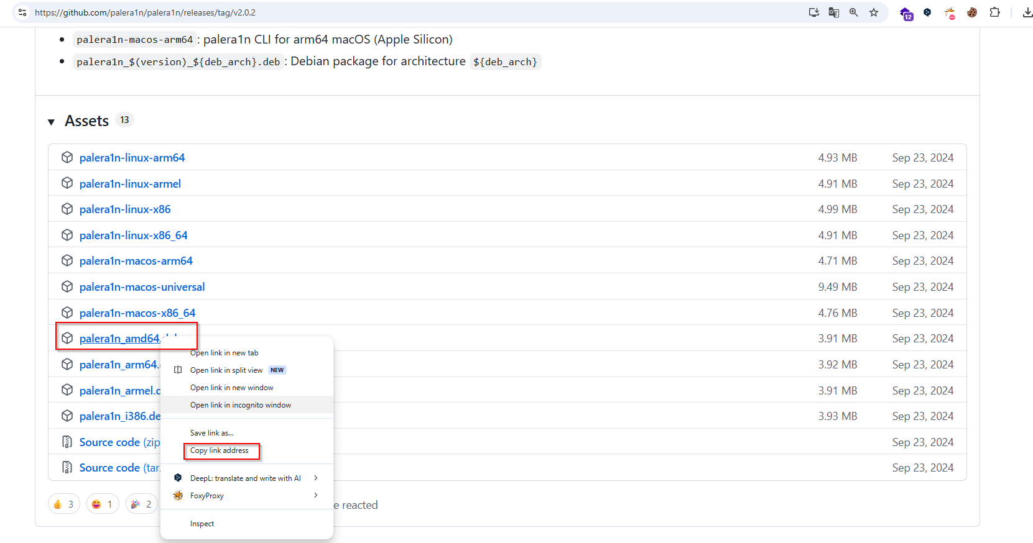
Task: Click the Sep 23, 2024 date of palera1n-macos-universal
Action: [x=922, y=287]
